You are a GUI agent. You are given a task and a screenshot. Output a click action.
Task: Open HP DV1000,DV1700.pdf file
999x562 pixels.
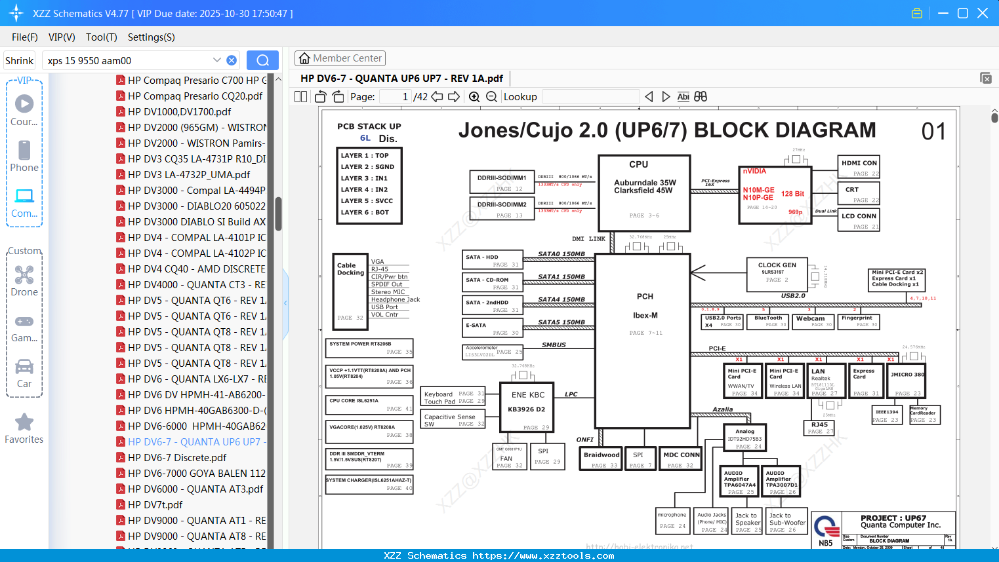click(x=174, y=111)
